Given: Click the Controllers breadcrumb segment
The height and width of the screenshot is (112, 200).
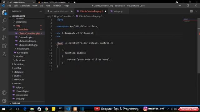Looking at the screenshot, I should tap(67, 16).
